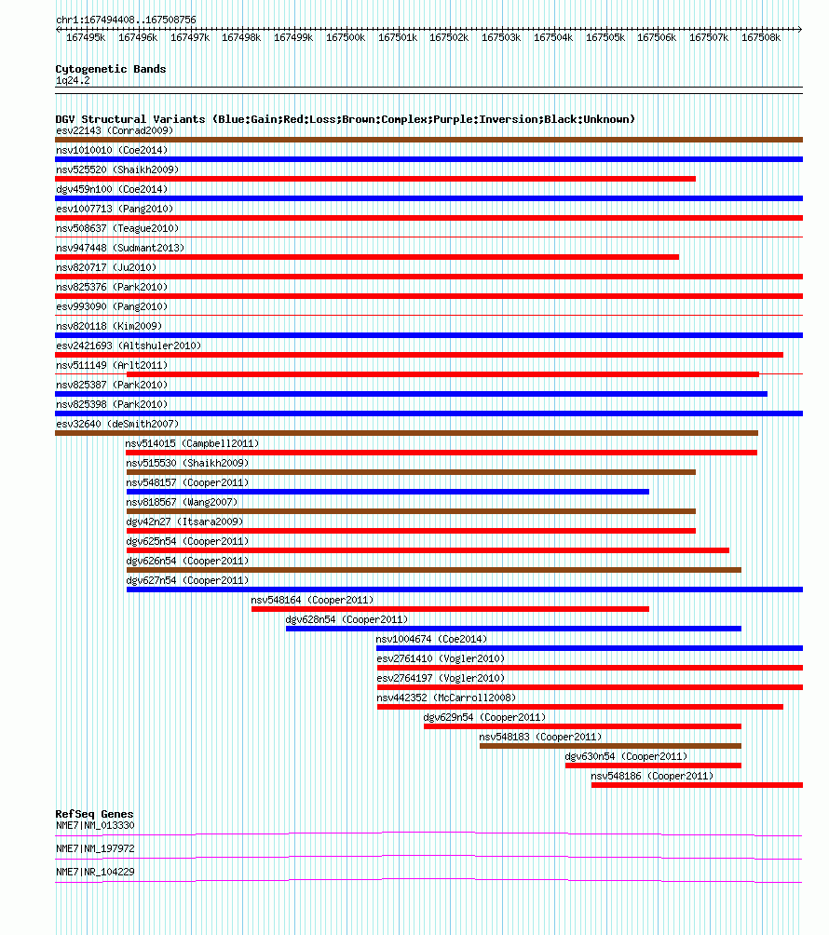
Task: Click the nsv820118 (Kim2009) label
Action: pyautogui.click(x=109, y=326)
